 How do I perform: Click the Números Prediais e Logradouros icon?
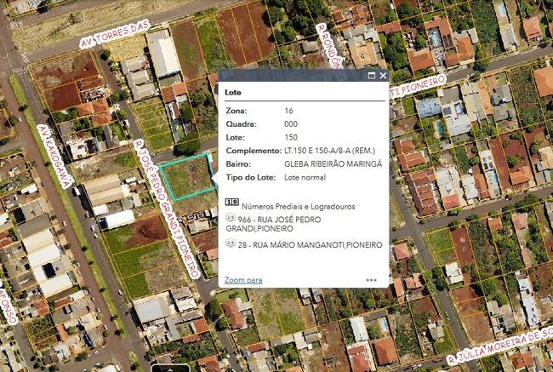coord(231,203)
